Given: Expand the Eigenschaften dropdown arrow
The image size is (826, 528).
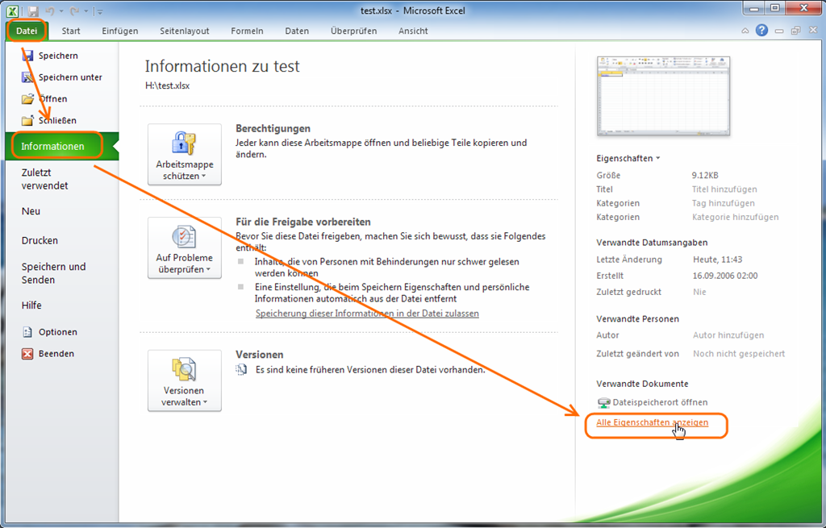Looking at the screenshot, I should pyautogui.click(x=657, y=159).
